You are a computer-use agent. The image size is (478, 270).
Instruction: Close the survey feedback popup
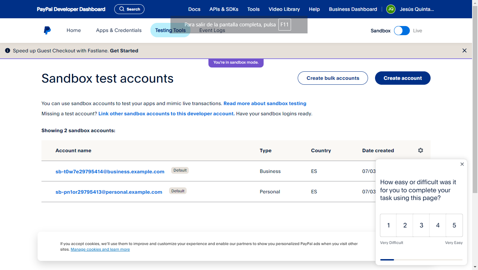[462, 164]
